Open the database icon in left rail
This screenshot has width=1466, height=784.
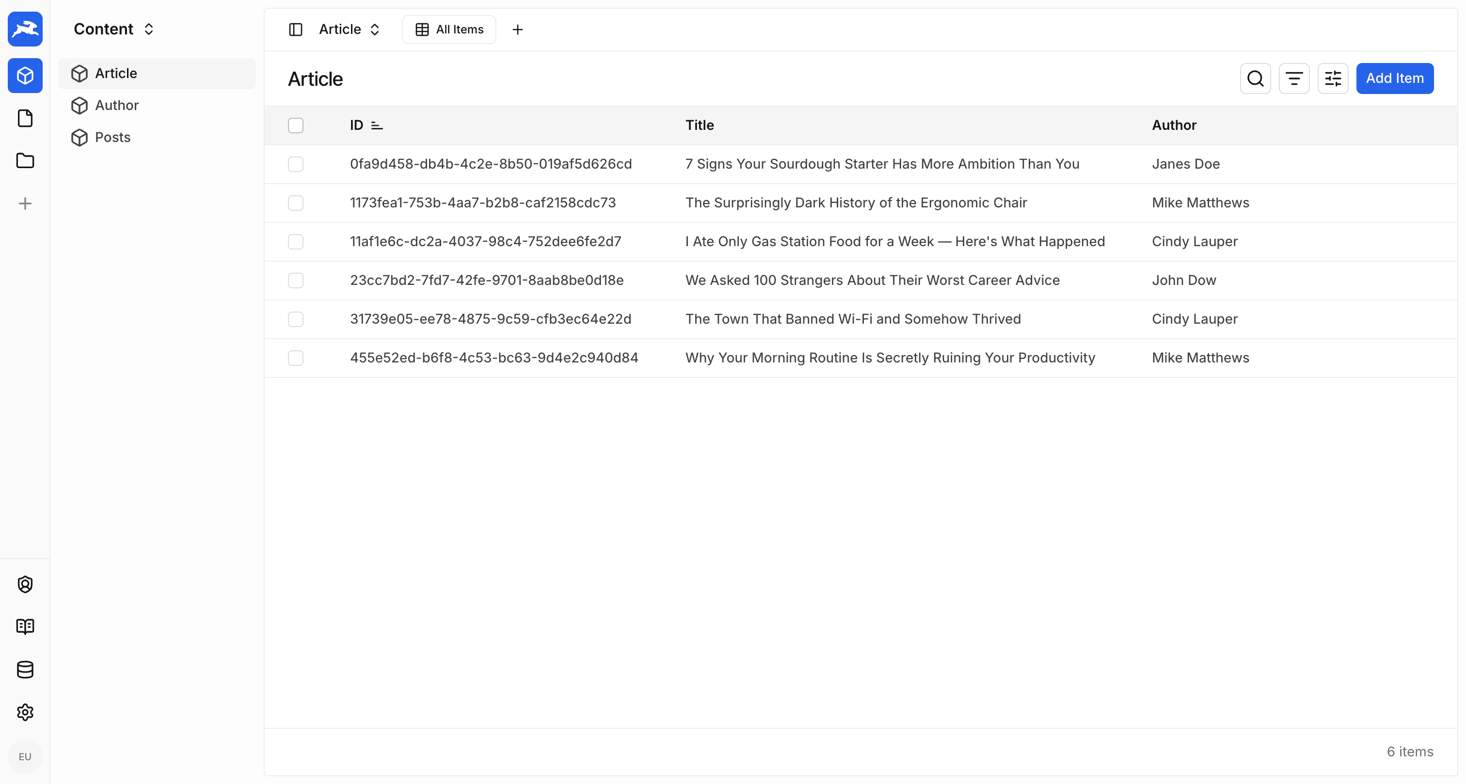(25, 670)
